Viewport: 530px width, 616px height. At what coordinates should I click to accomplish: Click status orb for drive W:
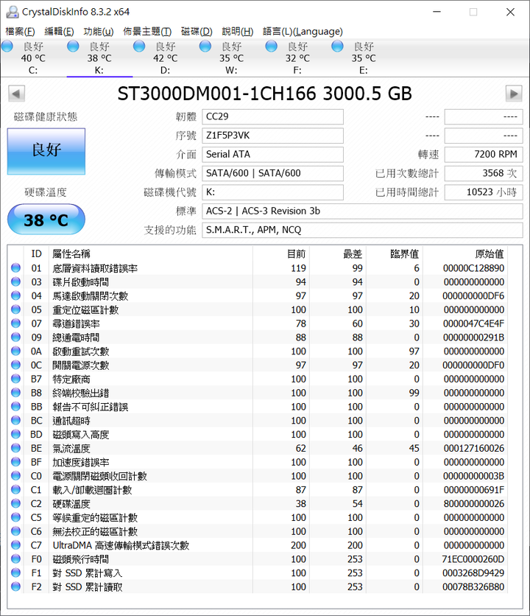(x=205, y=46)
